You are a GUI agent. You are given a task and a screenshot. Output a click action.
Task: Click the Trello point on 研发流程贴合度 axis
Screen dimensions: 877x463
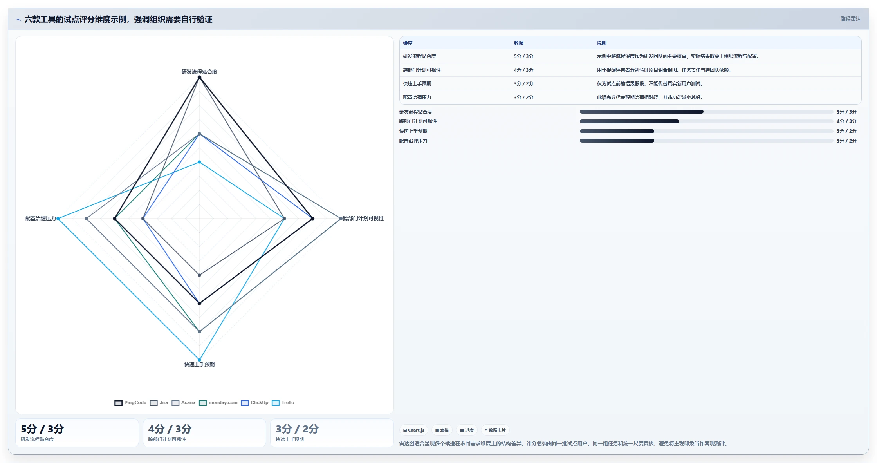199,162
